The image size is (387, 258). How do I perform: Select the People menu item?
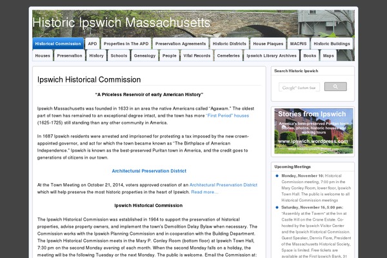click(170, 55)
